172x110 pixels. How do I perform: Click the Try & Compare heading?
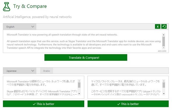30,6
